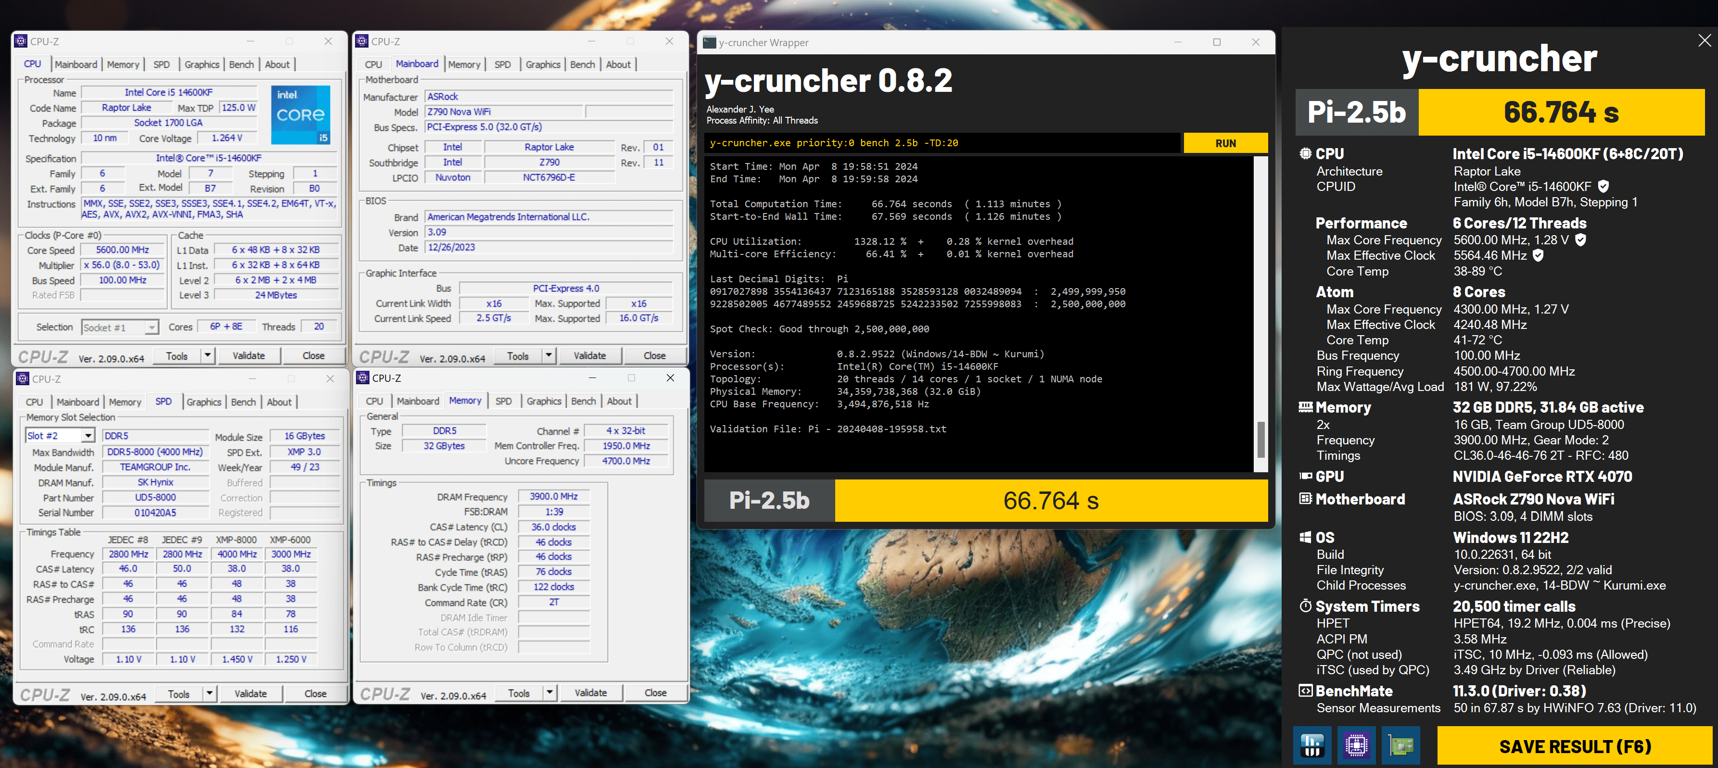Expand the Tools arrow in the CPU-Z Memory window
Image resolution: width=1718 pixels, height=768 pixels.
[x=549, y=692]
